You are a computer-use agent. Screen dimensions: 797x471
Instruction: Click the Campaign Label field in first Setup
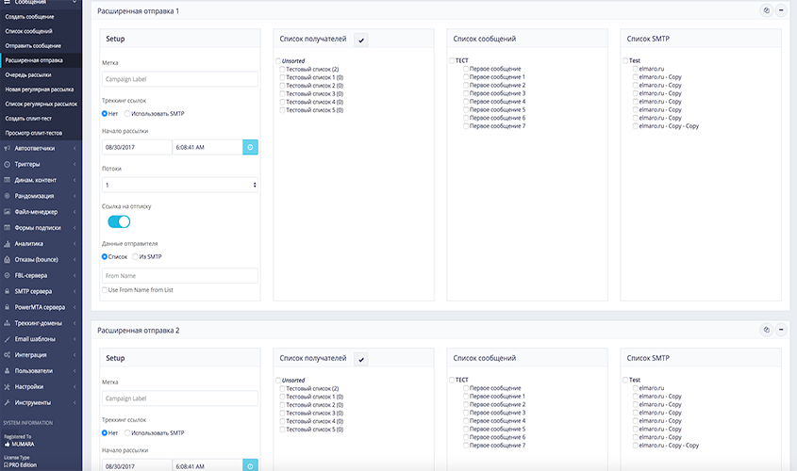(179, 80)
